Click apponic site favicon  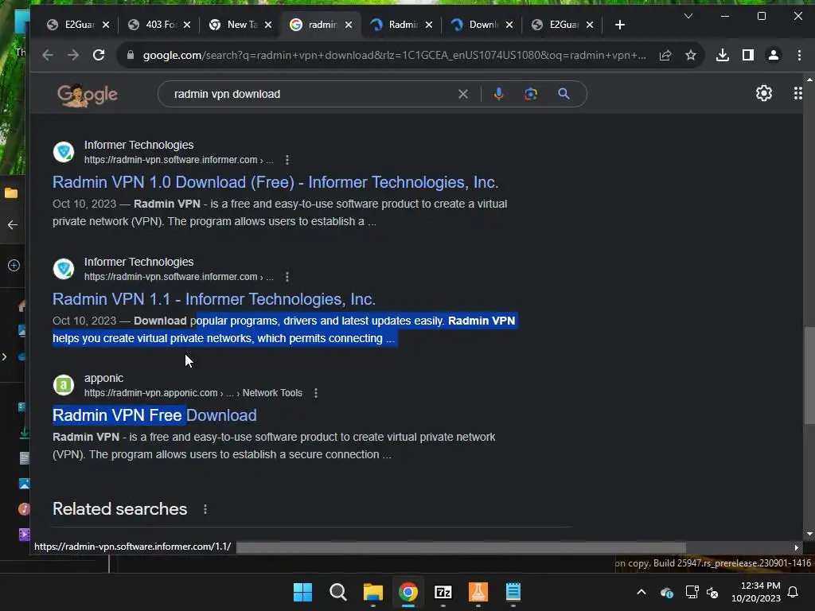pyautogui.click(x=64, y=385)
